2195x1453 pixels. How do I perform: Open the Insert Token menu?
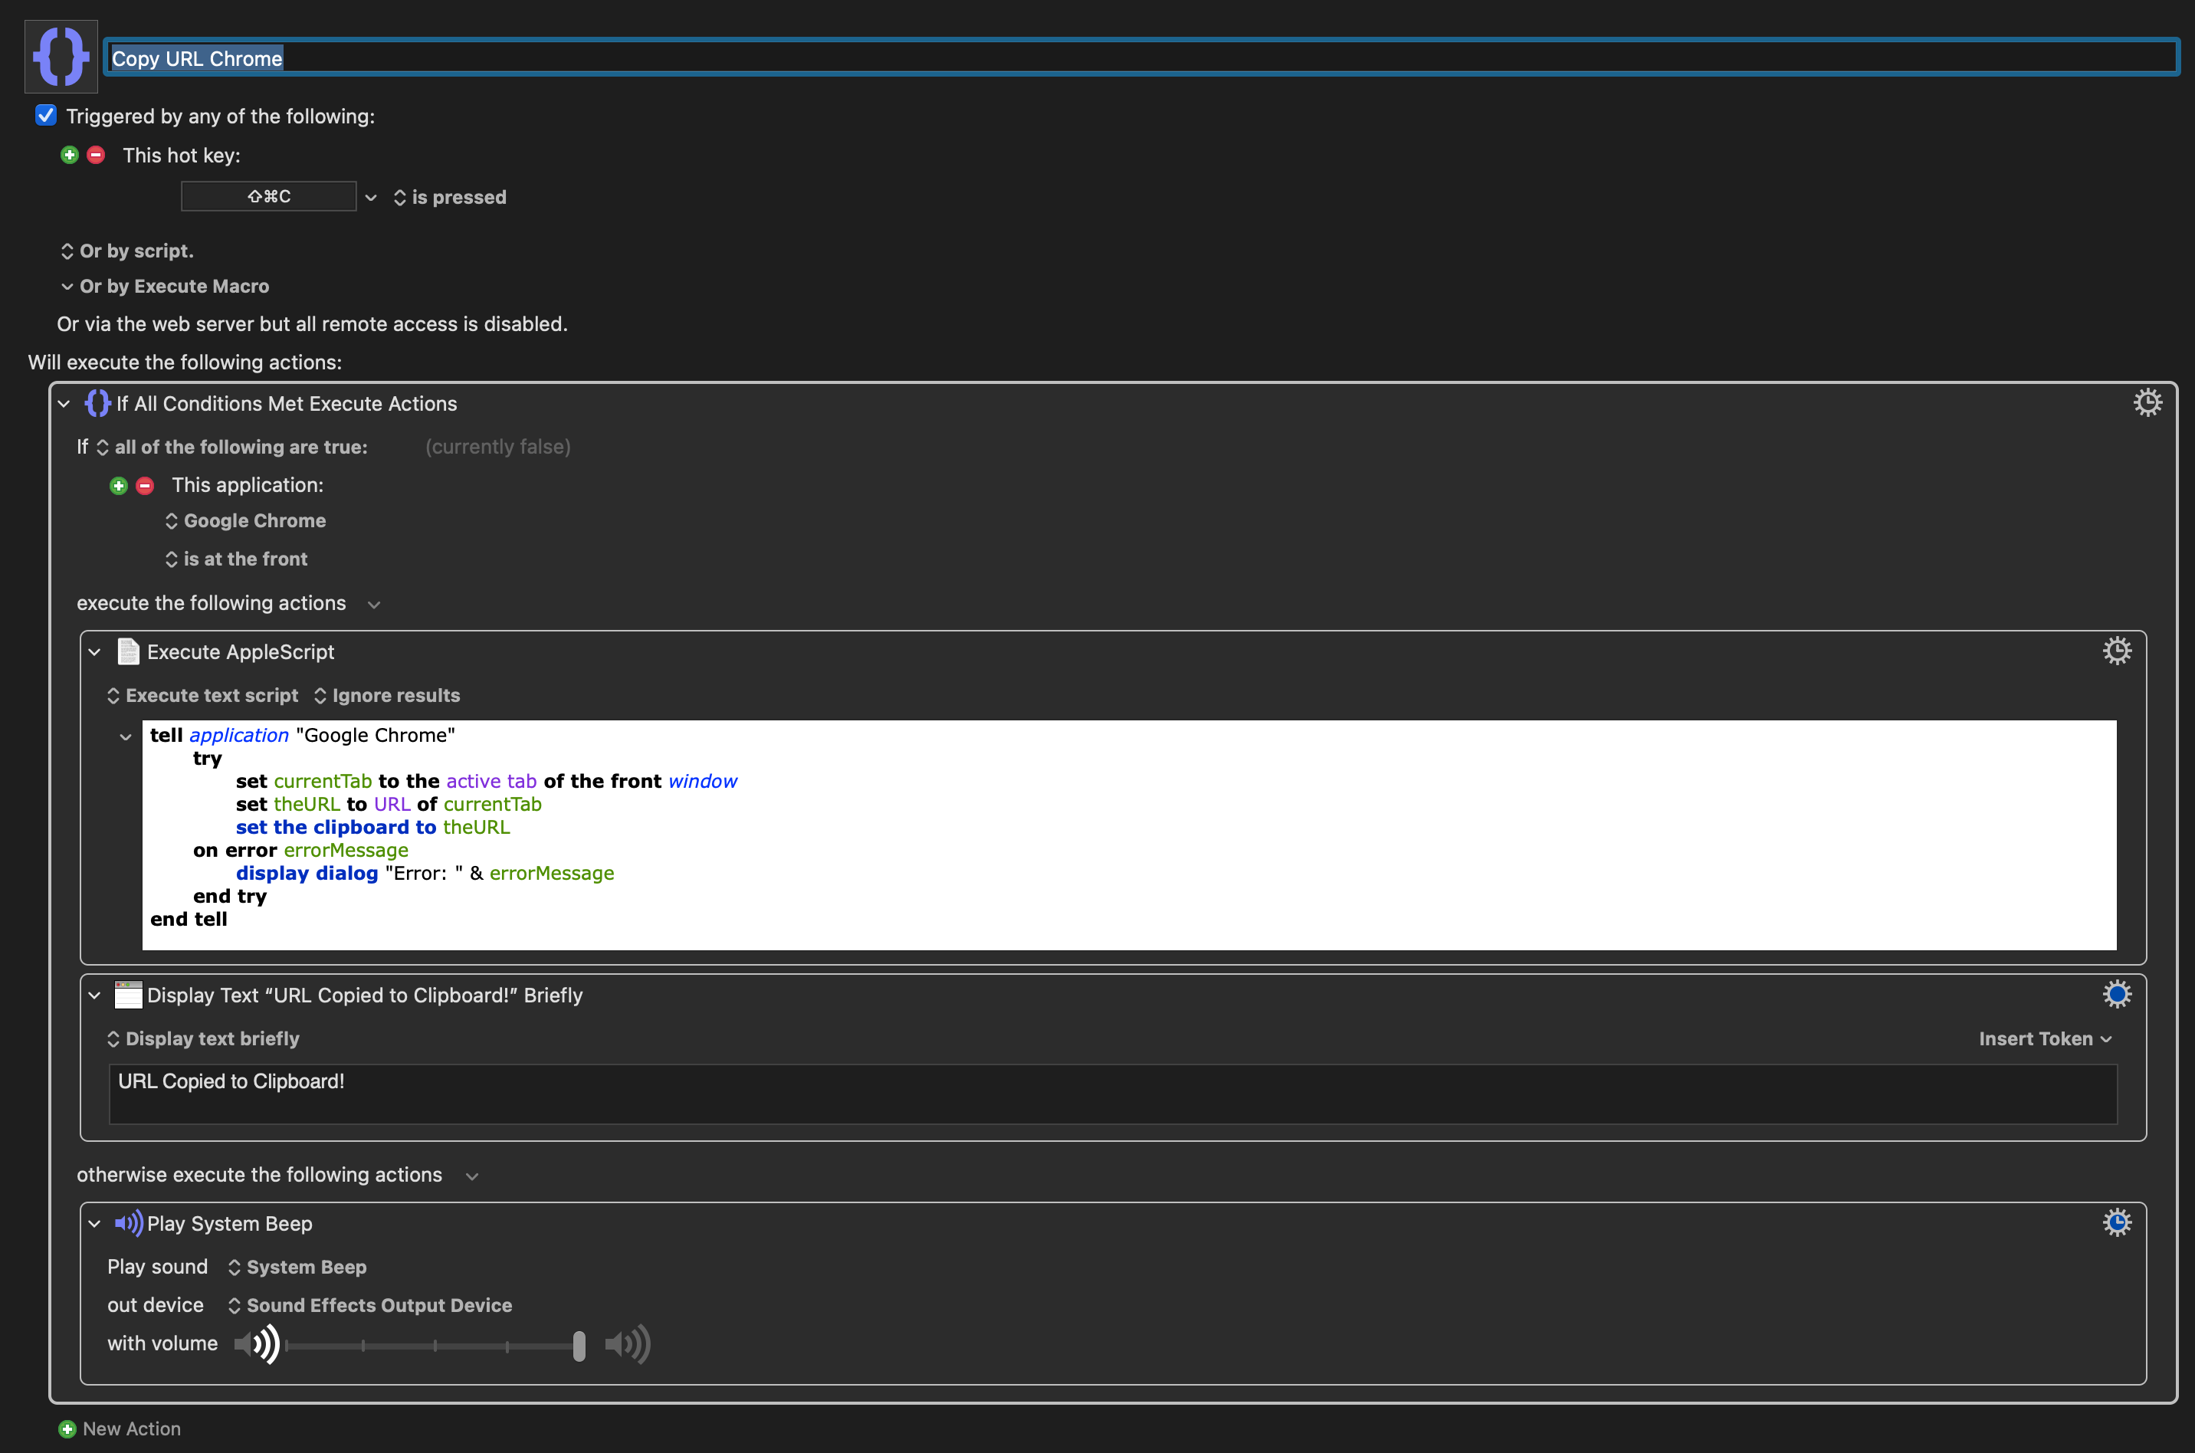coord(2045,1038)
